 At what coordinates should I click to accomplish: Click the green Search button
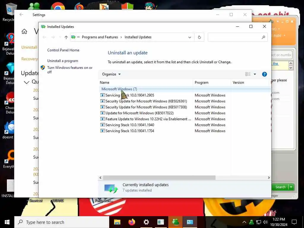click(280, 187)
